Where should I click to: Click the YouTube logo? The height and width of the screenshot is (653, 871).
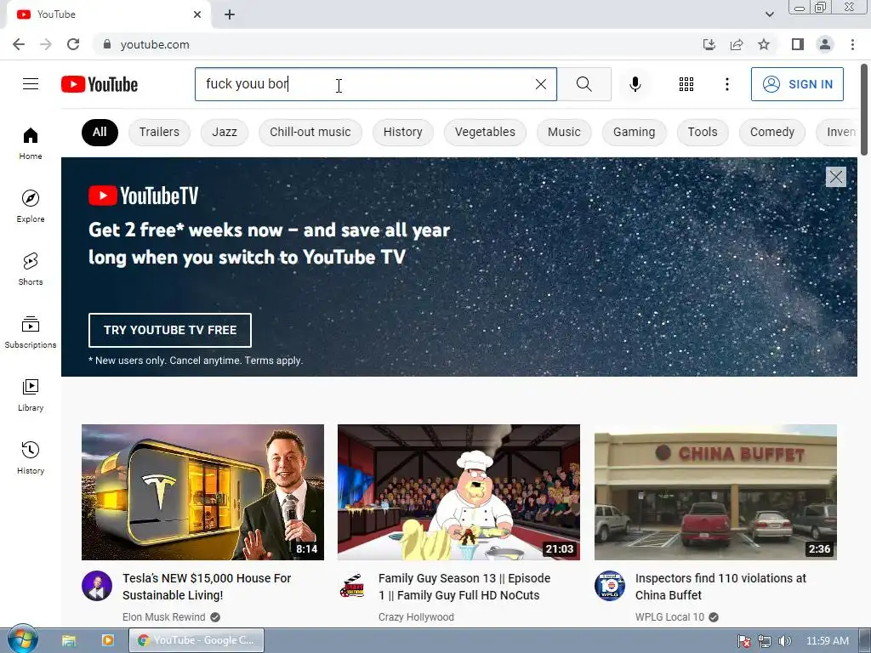tap(100, 84)
